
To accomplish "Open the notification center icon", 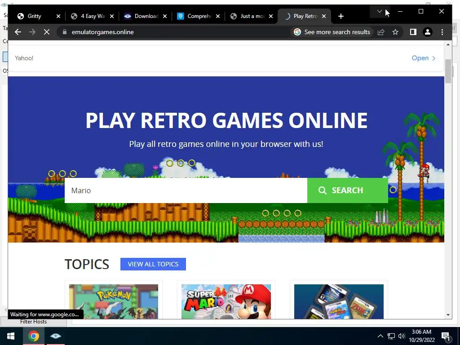I will coord(446,336).
